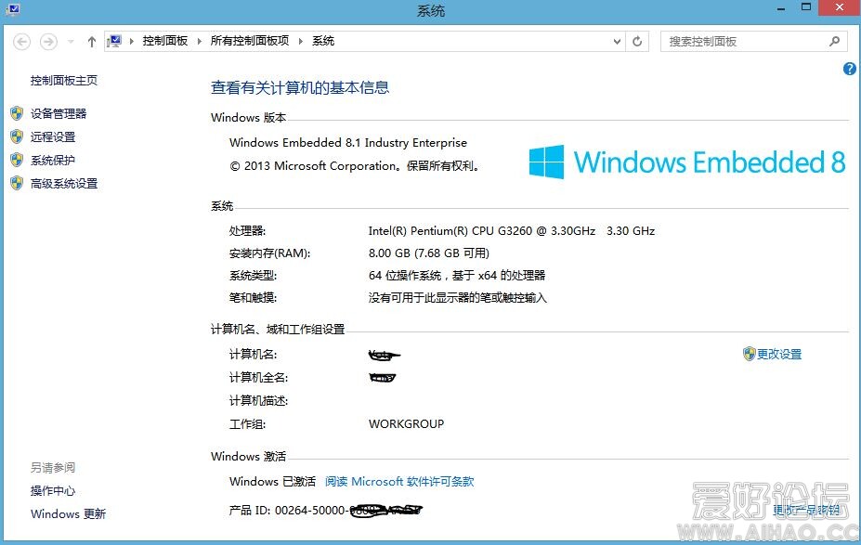Image resolution: width=861 pixels, height=545 pixels.
Task: Open 操作中心 link
Action: coord(53,491)
